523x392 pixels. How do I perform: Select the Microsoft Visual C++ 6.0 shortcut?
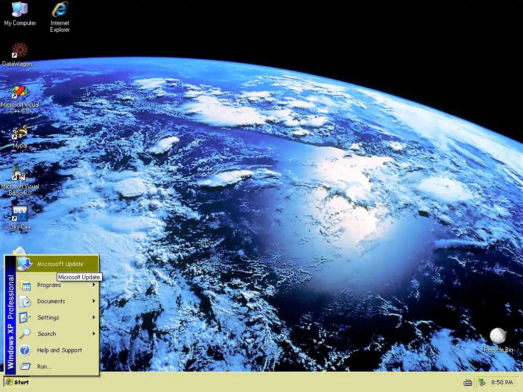[x=20, y=100]
